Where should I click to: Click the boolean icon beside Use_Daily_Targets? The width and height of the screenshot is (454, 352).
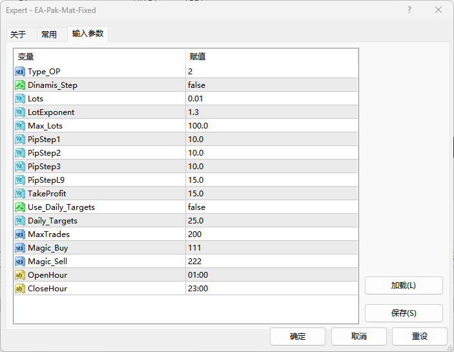coord(20,207)
